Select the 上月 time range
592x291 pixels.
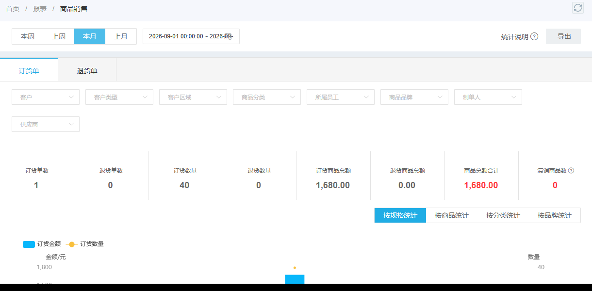coord(121,36)
